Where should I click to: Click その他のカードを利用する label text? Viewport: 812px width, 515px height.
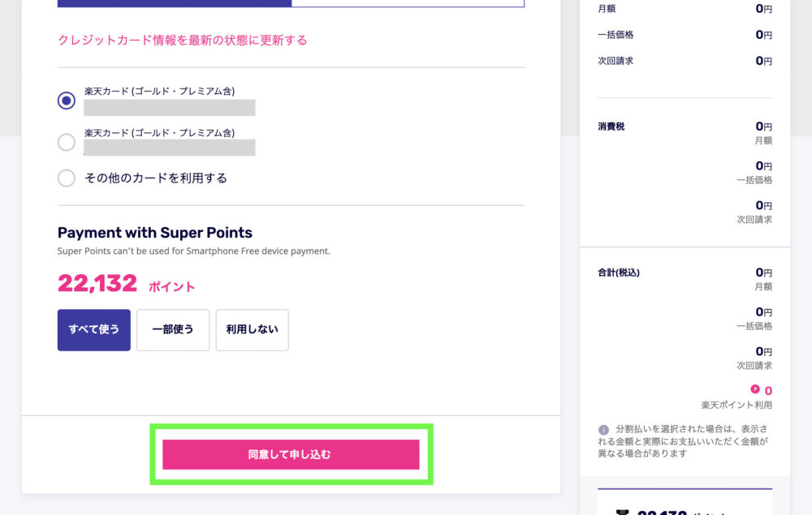click(x=156, y=178)
